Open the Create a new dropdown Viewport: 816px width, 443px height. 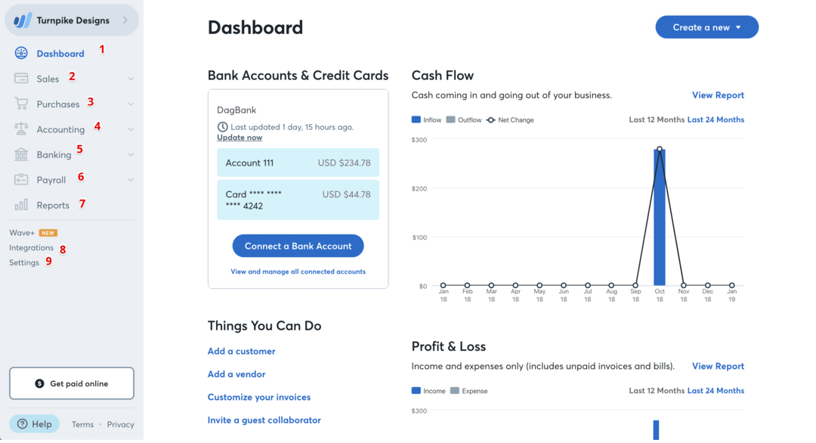pos(706,26)
